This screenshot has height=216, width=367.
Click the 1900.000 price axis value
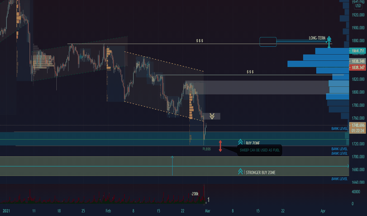pyautogui.click(x=358, y=28)
